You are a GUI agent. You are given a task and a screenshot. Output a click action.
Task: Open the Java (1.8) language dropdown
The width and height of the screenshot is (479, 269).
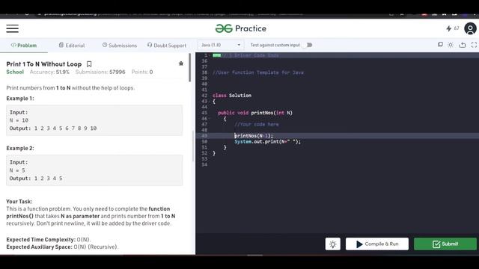(x=221, y=45)
